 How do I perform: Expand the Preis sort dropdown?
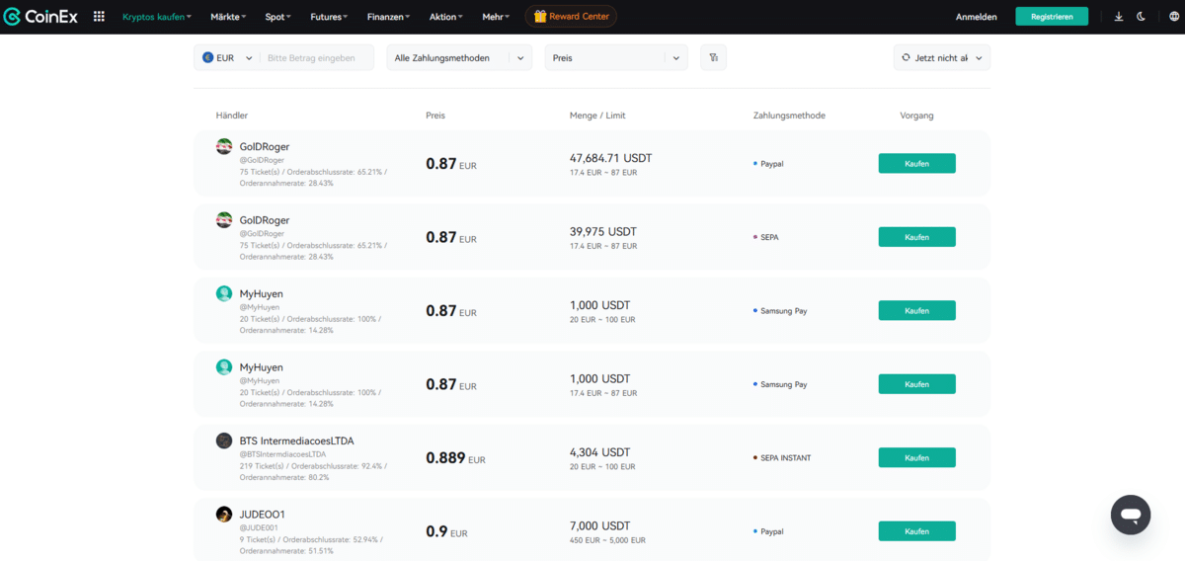coord(616,57)
